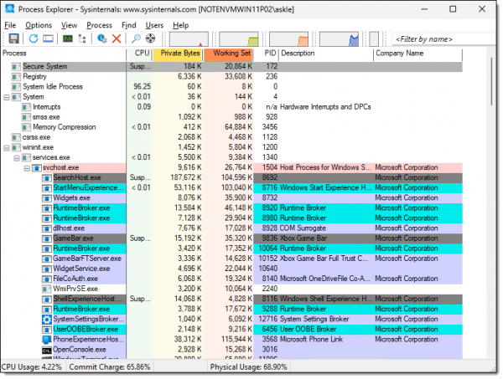Image resolution: width=503 pixels, height=379 pixels.
Task: Select RuntimeBroker.exe with PID 10064
Action: click(231, 248)
